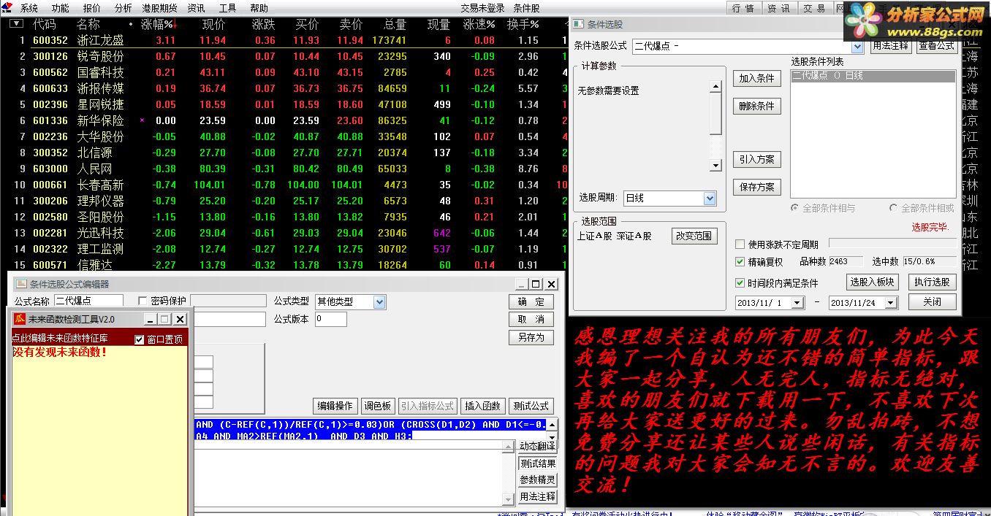Click 另存为 button

click(531, 337)
